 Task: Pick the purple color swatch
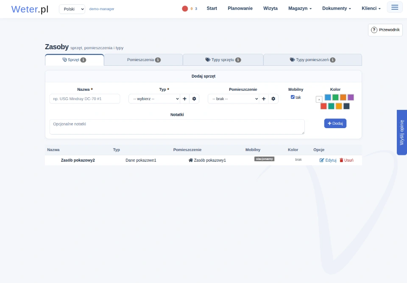coord(351,97)
